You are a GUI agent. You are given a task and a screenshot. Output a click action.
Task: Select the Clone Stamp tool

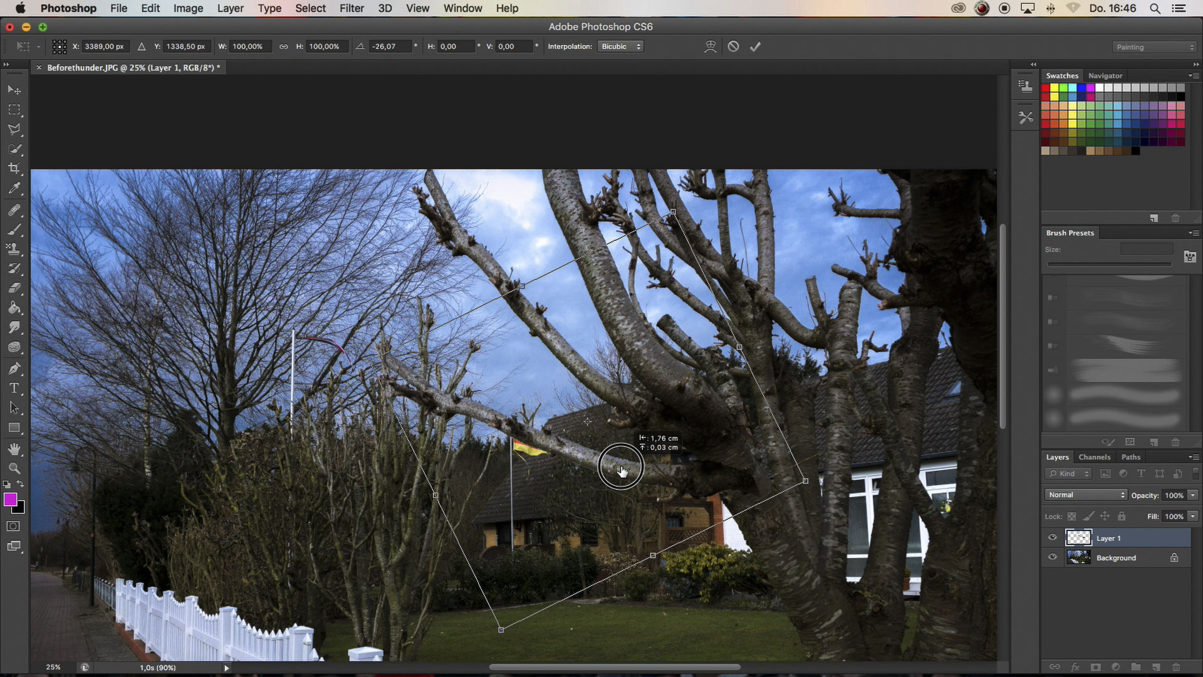pos(14,249)
